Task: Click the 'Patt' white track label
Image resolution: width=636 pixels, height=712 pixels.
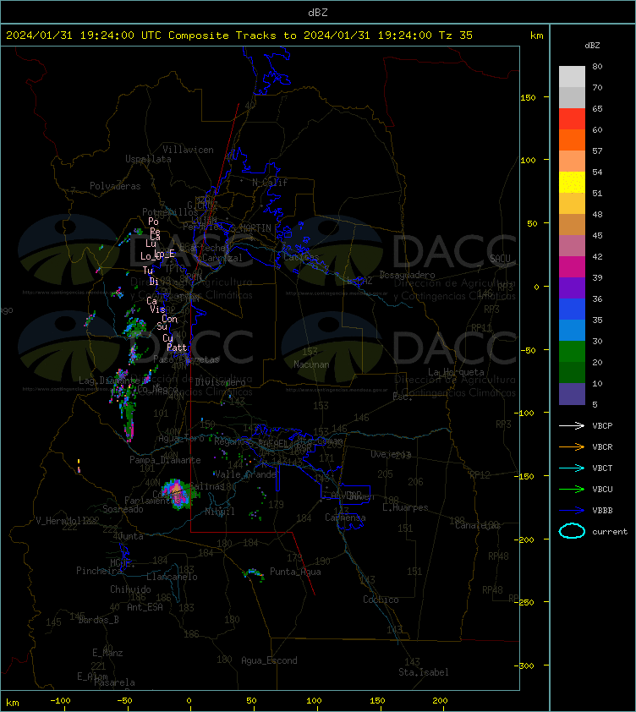Action: (177, 348)
